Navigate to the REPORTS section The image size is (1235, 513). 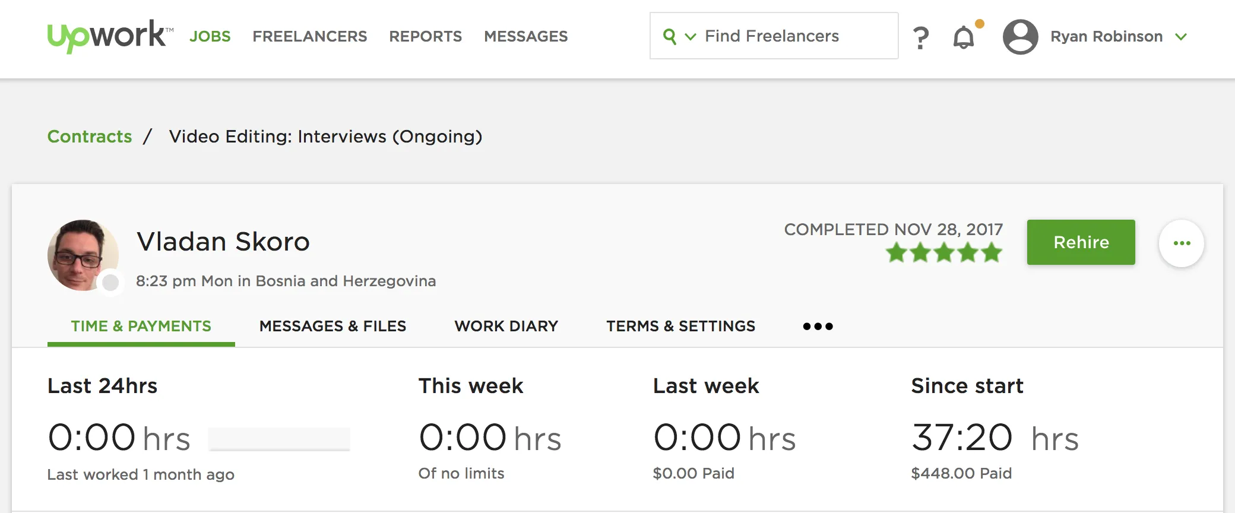point(425,36)
